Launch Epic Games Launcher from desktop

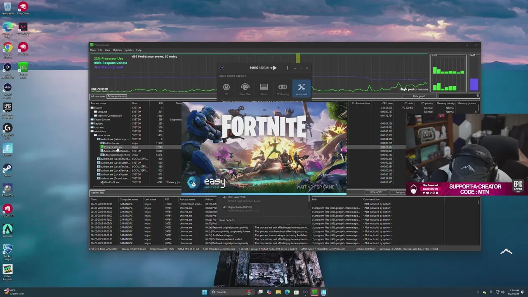point(7,111)
